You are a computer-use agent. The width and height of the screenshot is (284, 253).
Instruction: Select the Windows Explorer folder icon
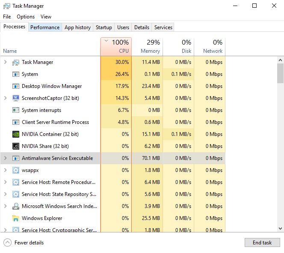16,218
